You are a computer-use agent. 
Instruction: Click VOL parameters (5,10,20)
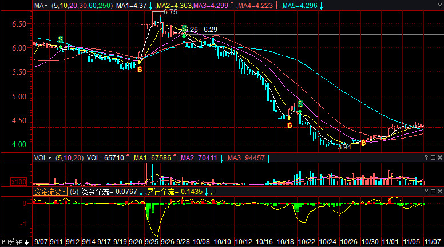(x=70, y=157)
